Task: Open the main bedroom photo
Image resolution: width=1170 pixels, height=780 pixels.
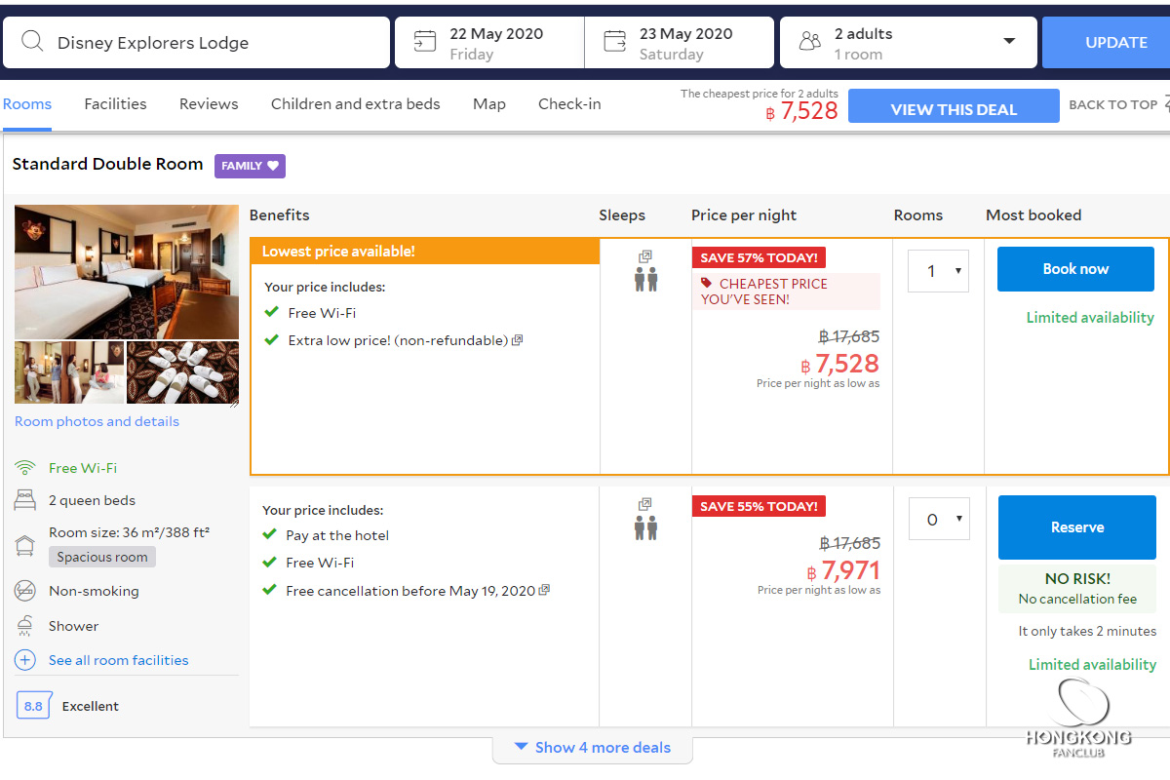Action: [127, 271]
